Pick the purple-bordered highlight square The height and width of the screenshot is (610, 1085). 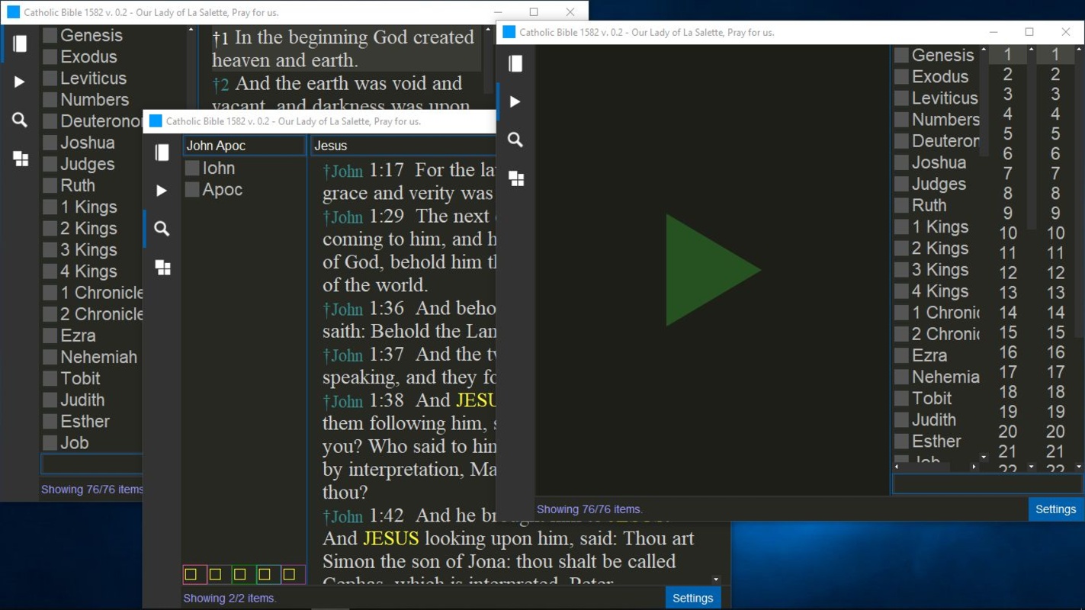289,574
